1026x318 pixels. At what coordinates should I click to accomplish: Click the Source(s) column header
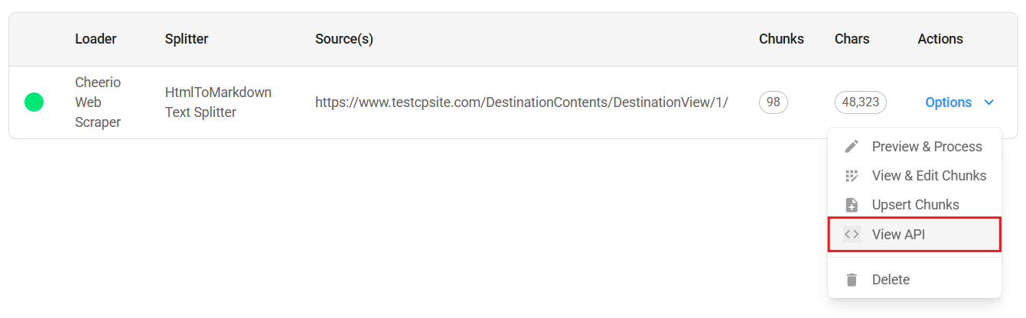pyautogui.click(x=344, y=39)
